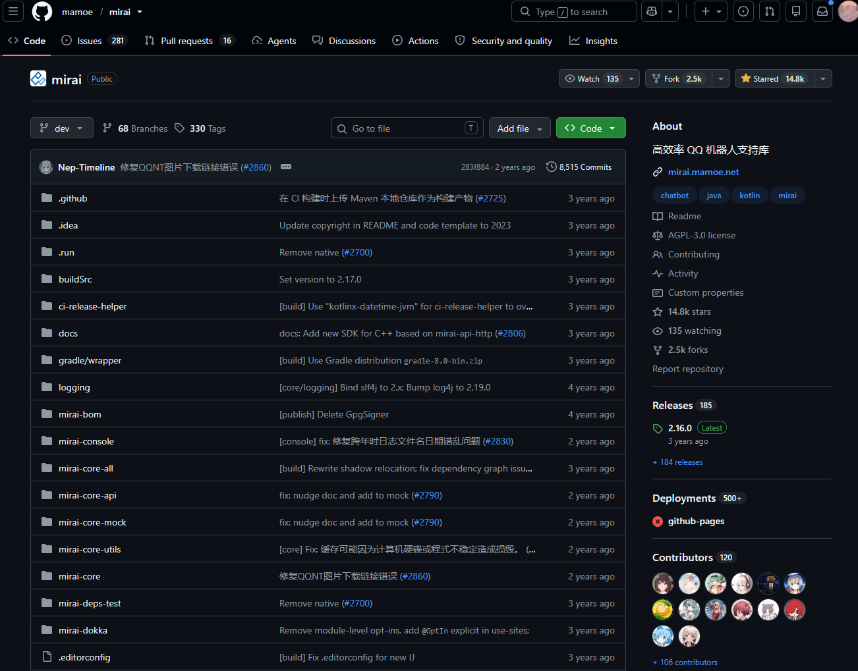Image resolution: width=858 pixels, height=671 pixels.
Task: Open the green Code dropdown
Action: pos(591,128)
